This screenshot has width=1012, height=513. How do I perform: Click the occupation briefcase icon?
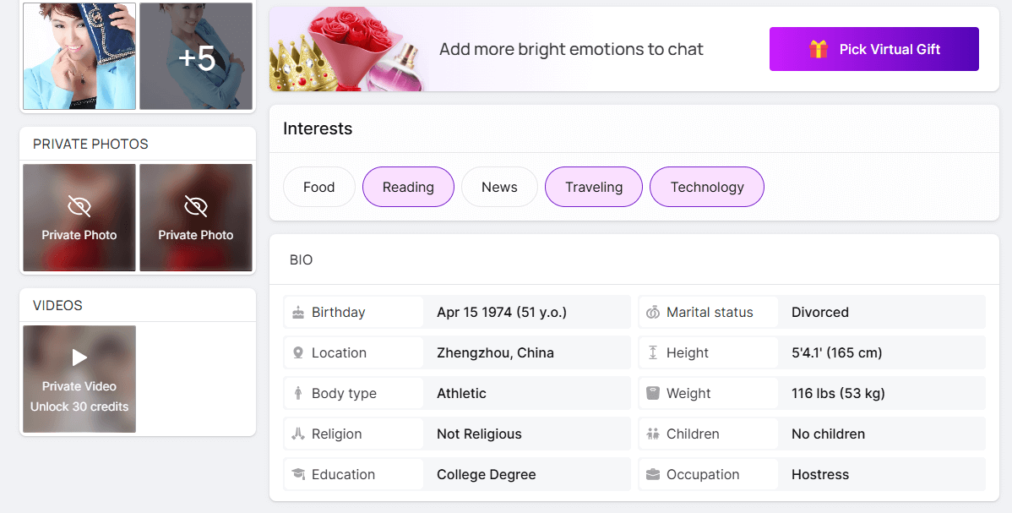tap(653, 475)
